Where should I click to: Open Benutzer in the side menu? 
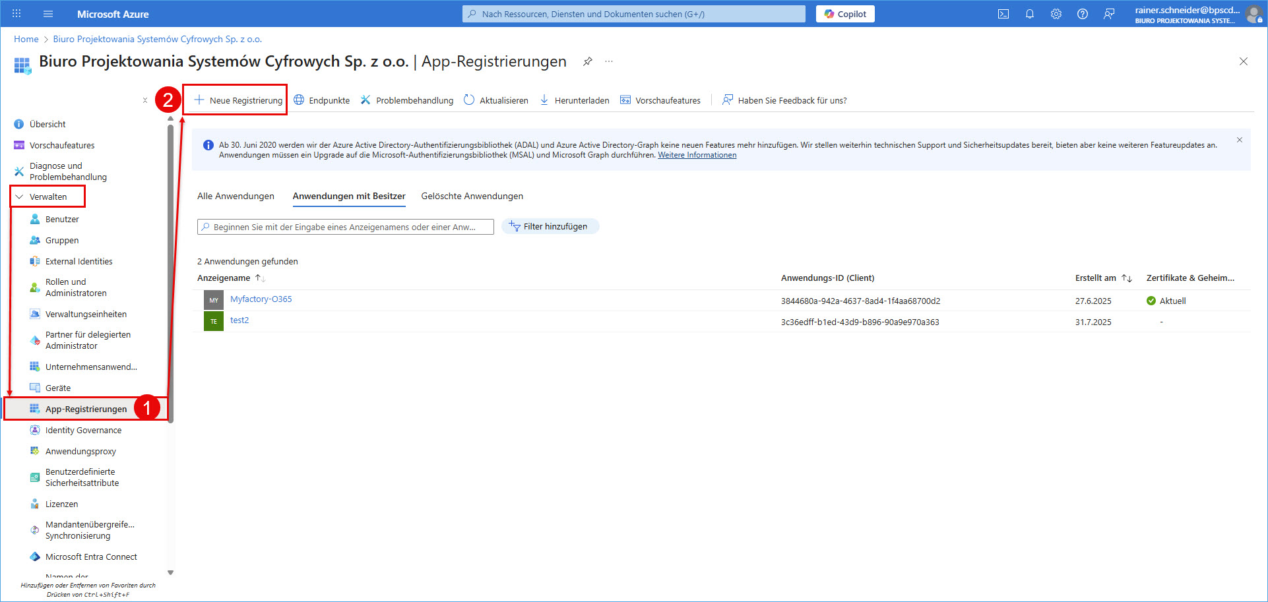pyautogui.click(x=62, y=219)
